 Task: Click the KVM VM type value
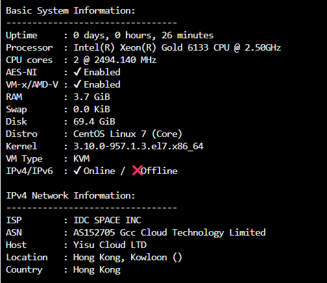tap(81, 158)
